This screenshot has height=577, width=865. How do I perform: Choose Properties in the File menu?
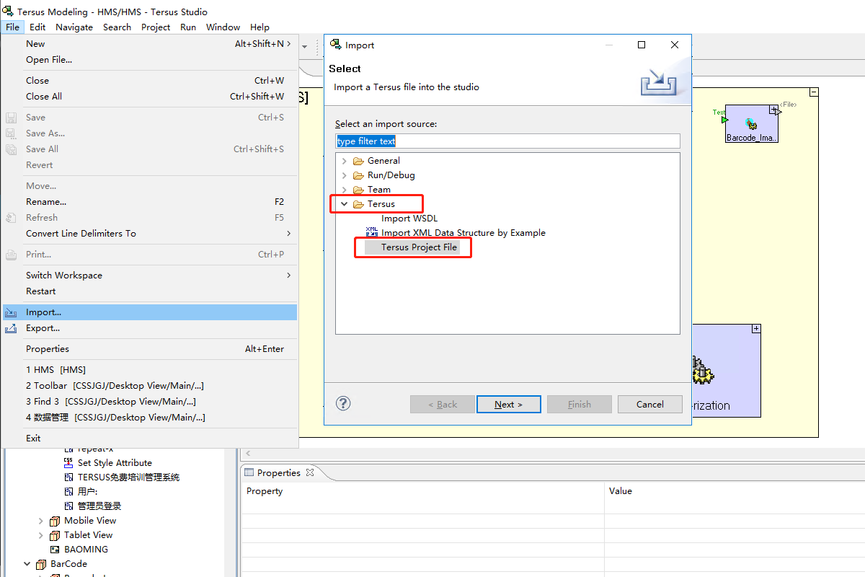point(150,349)
